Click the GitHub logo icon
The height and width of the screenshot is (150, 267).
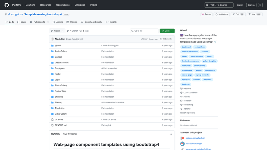pos(7,5)
